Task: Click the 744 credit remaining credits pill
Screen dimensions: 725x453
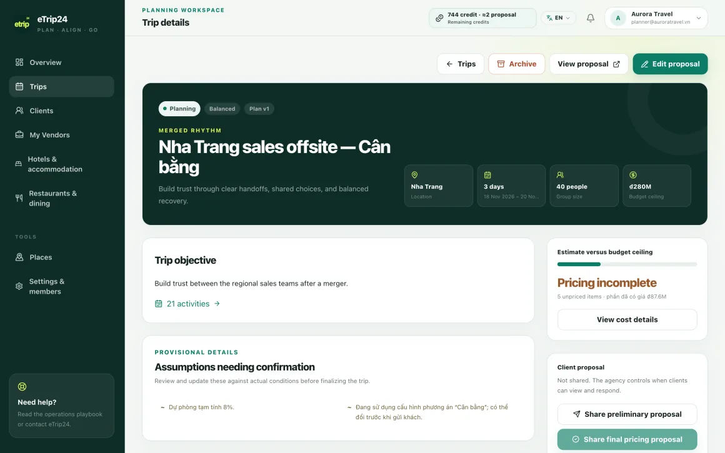Action: tap(482, 18)
